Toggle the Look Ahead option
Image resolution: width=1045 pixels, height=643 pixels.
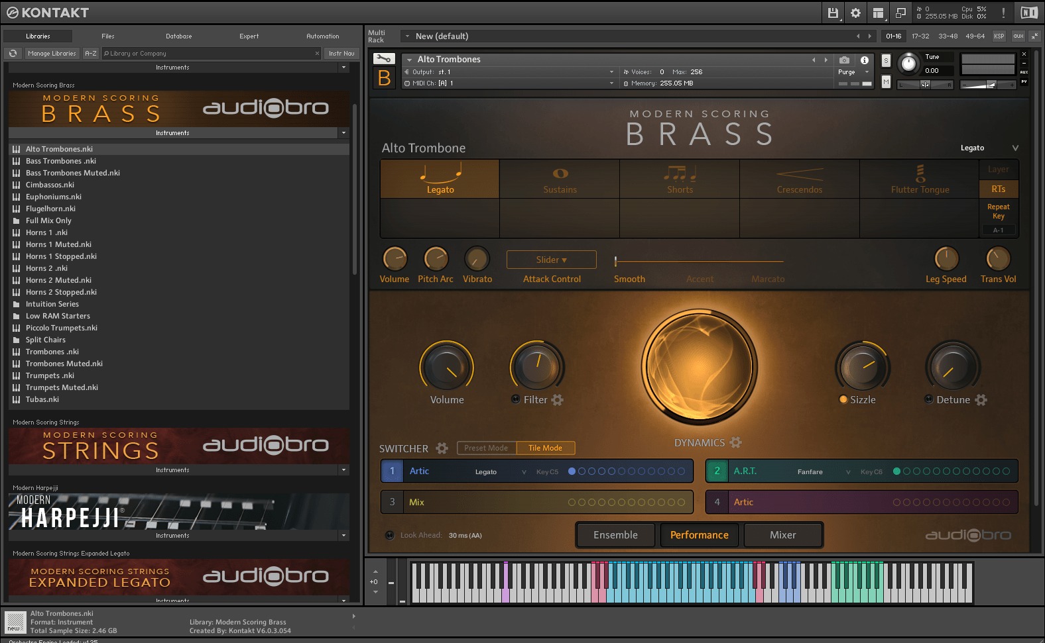(390, 535)
